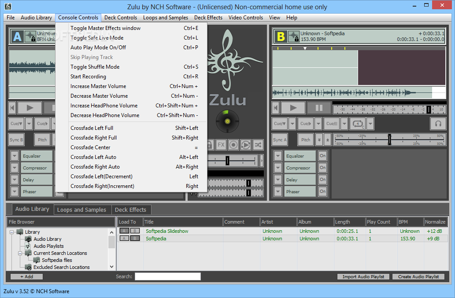
Task: Select Toggle Shuffle Mode entry
Action: (x=131, y=66)
